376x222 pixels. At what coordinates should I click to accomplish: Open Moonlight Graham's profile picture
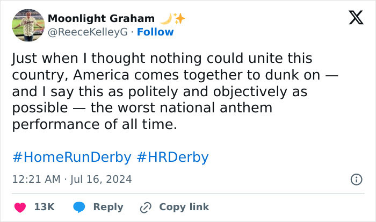click(x=27, y=25)
